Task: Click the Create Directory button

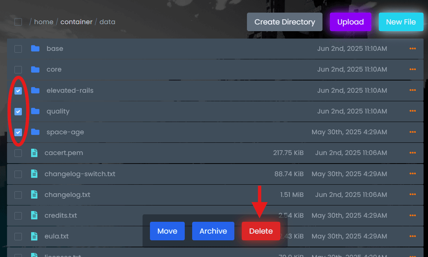Action: [285, 22]
